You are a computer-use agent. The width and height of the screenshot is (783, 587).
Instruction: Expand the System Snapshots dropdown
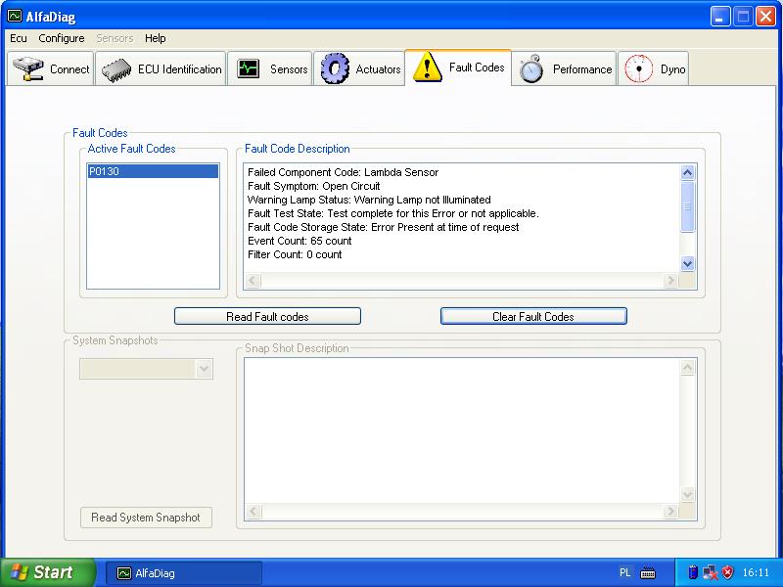[204, 369]
